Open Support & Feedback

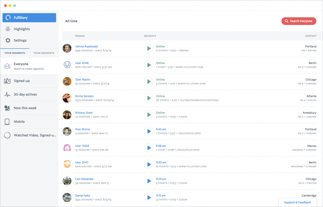click(297, 202)
